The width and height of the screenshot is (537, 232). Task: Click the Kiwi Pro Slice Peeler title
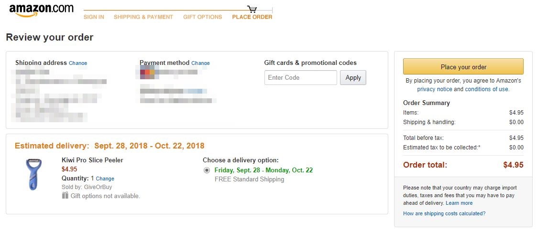pos(92,160)
